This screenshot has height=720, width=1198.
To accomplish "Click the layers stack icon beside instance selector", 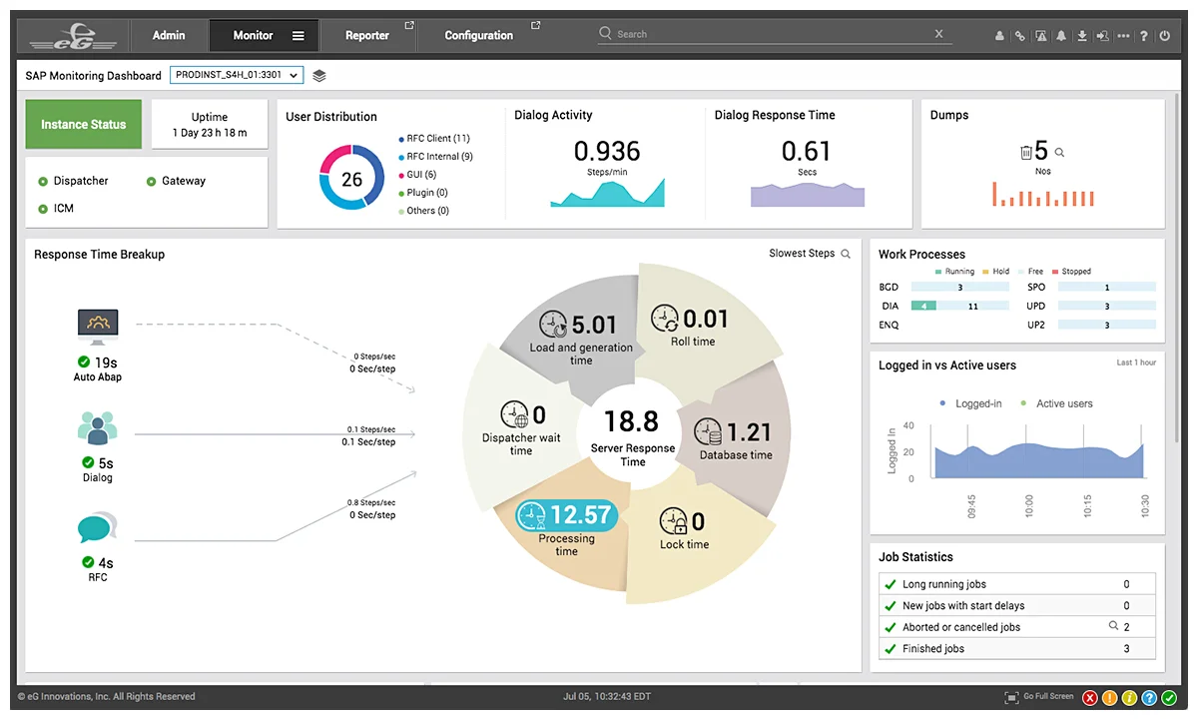I will coord(319,76).
